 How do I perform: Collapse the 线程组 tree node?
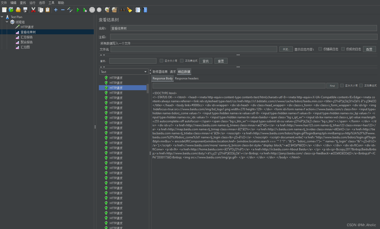(7, 22)
